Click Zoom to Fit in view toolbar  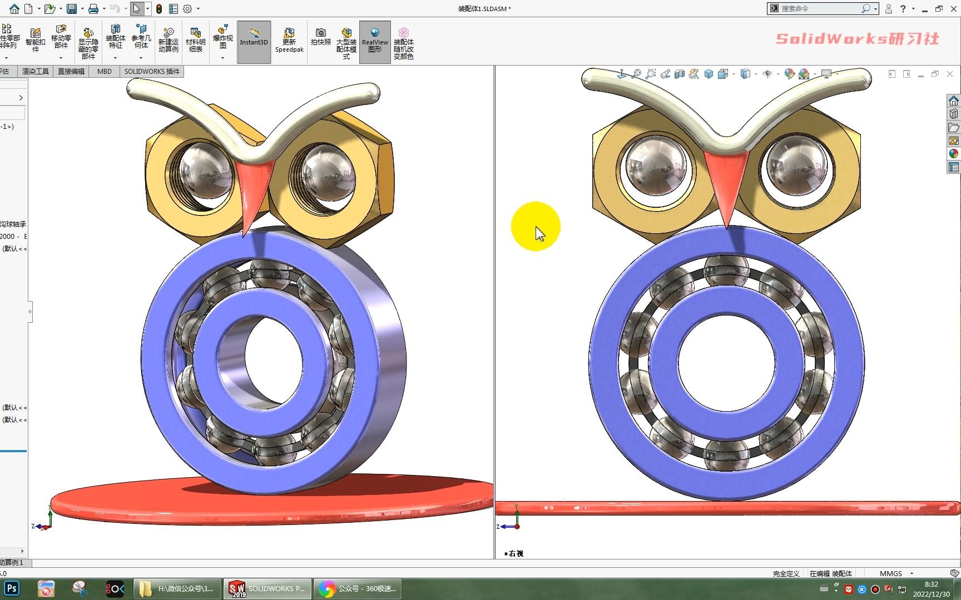point(636,74)
